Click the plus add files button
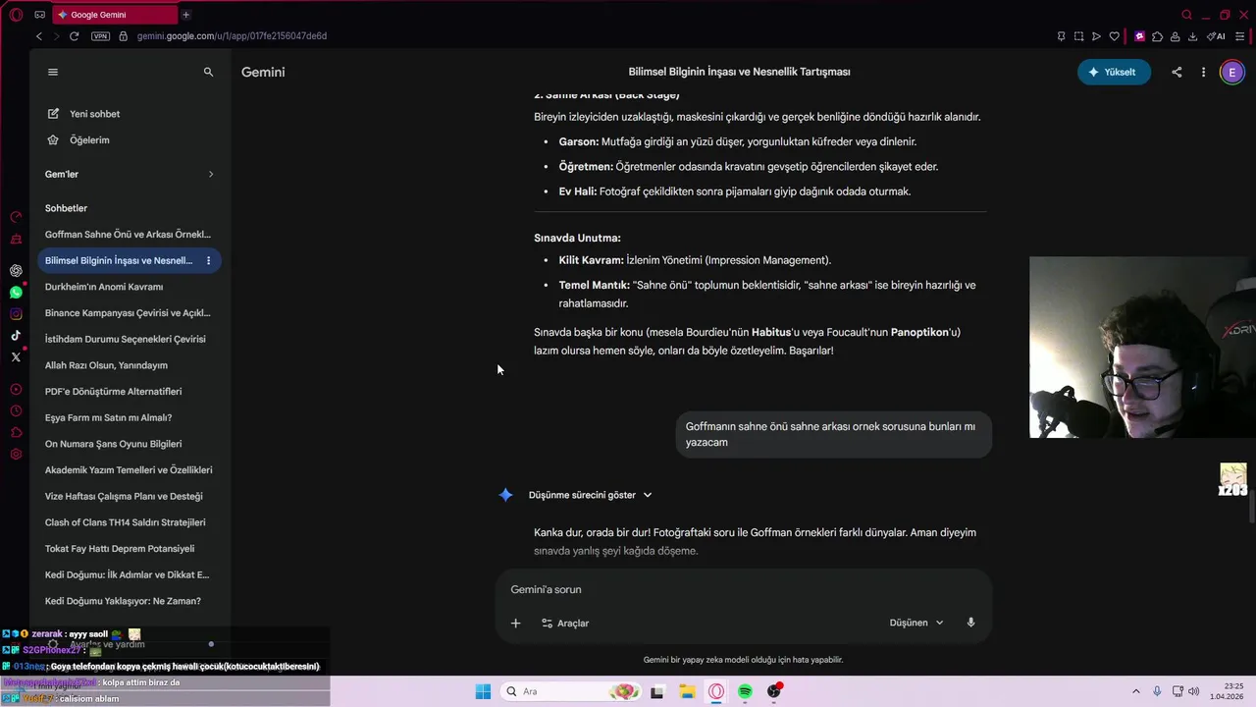The width and height of the screenshot is (1256, 707). coord(515,623)
